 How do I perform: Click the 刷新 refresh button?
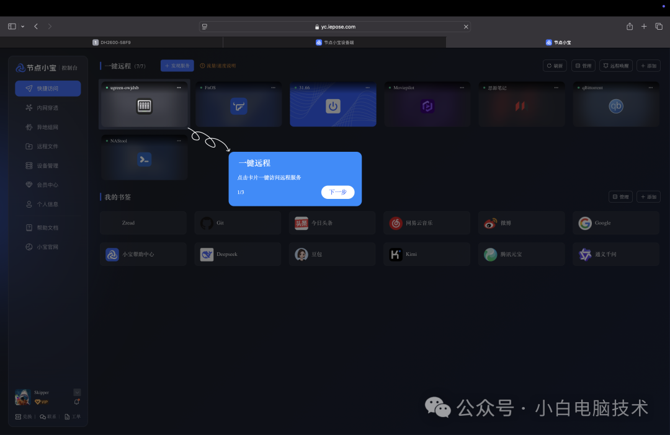[x=555, y=66]
